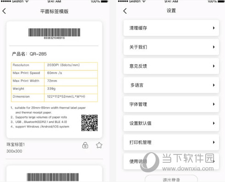Open the 多语言 settings row
The height and width of the screenshot is (182, 225).
pyautogui.click(x=171, y=85)
